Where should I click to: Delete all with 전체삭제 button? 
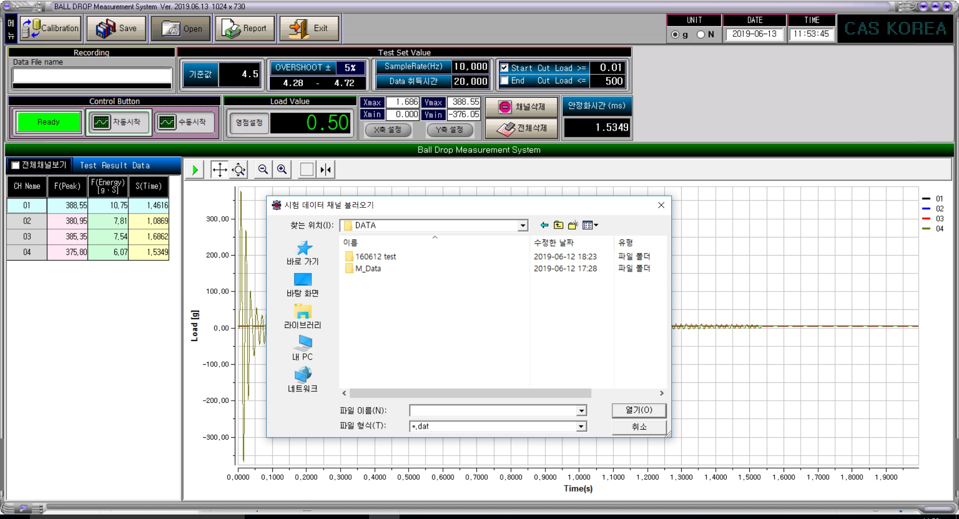coord(521,128)
